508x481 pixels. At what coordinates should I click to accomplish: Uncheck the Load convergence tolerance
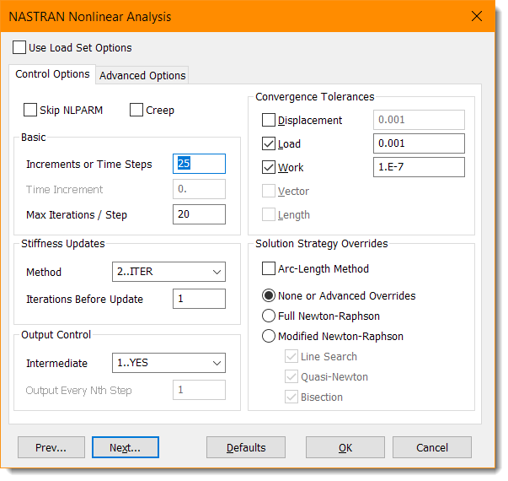click(269, 143)
